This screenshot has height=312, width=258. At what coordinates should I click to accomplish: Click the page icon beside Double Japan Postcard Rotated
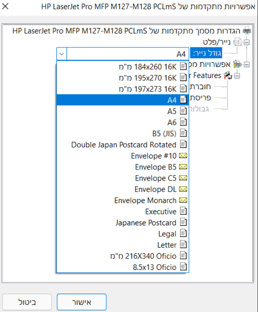click(x=183, y=144)
